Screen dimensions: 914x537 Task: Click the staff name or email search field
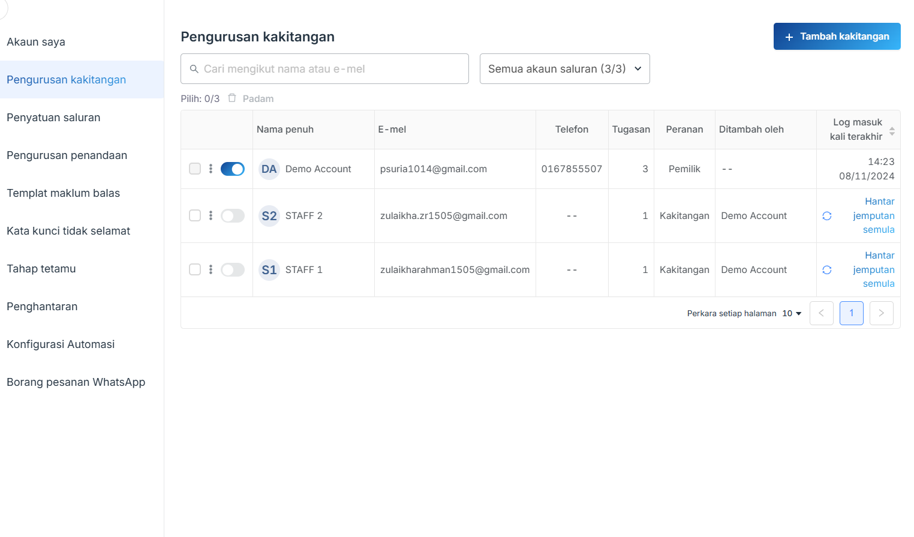pyautogui.click(x=324, y=69)
